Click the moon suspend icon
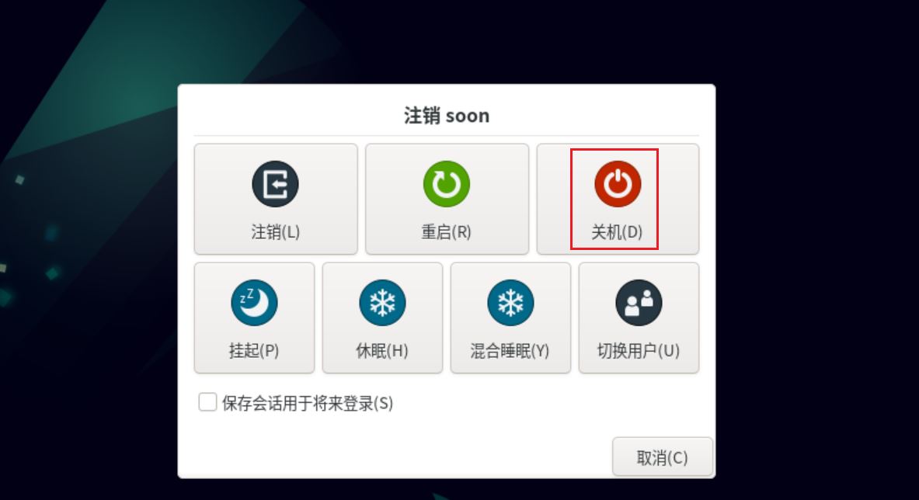This screenshot has width=919, height=500. coord(254,303)
